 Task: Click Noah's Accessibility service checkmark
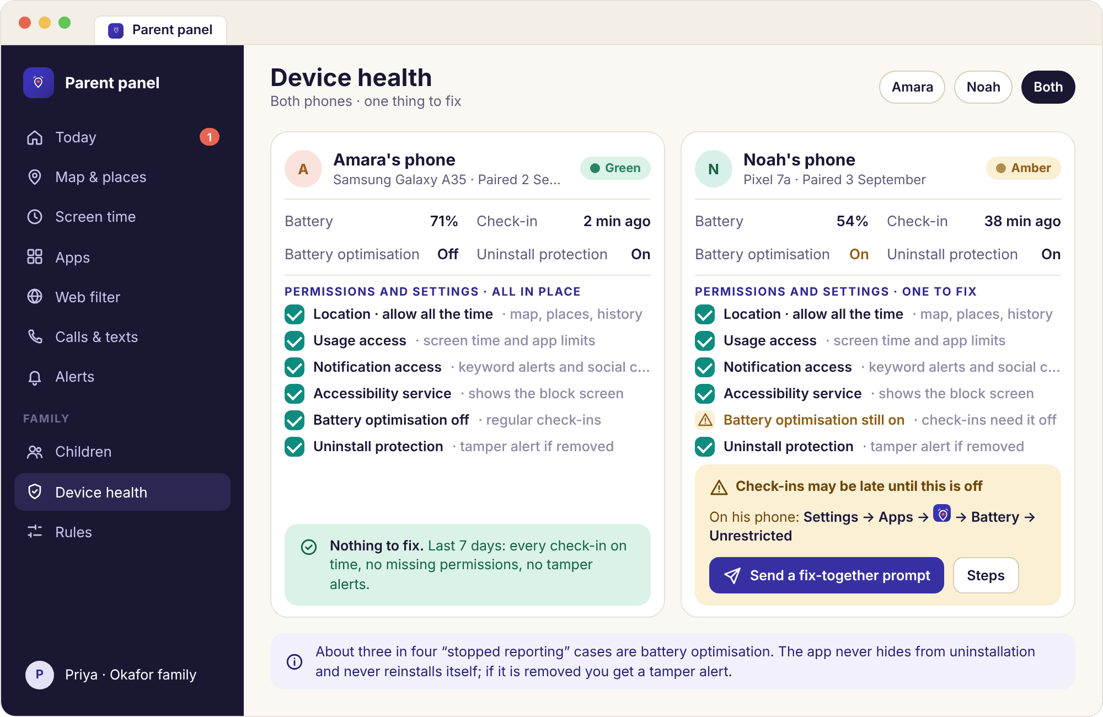coord(705,394)
